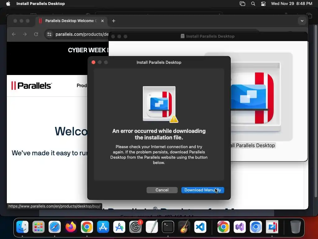View site information icon in address bar

49,34
